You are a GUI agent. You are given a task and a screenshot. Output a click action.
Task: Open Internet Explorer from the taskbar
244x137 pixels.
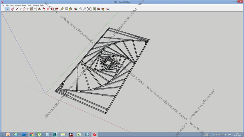click(16, 134)
